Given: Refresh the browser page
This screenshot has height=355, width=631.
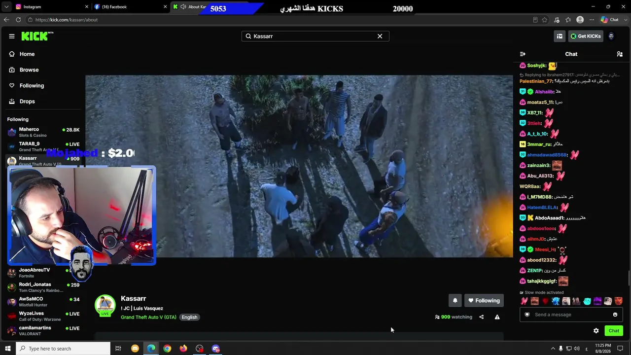Looking at the screenshot, I should [18, 20].
